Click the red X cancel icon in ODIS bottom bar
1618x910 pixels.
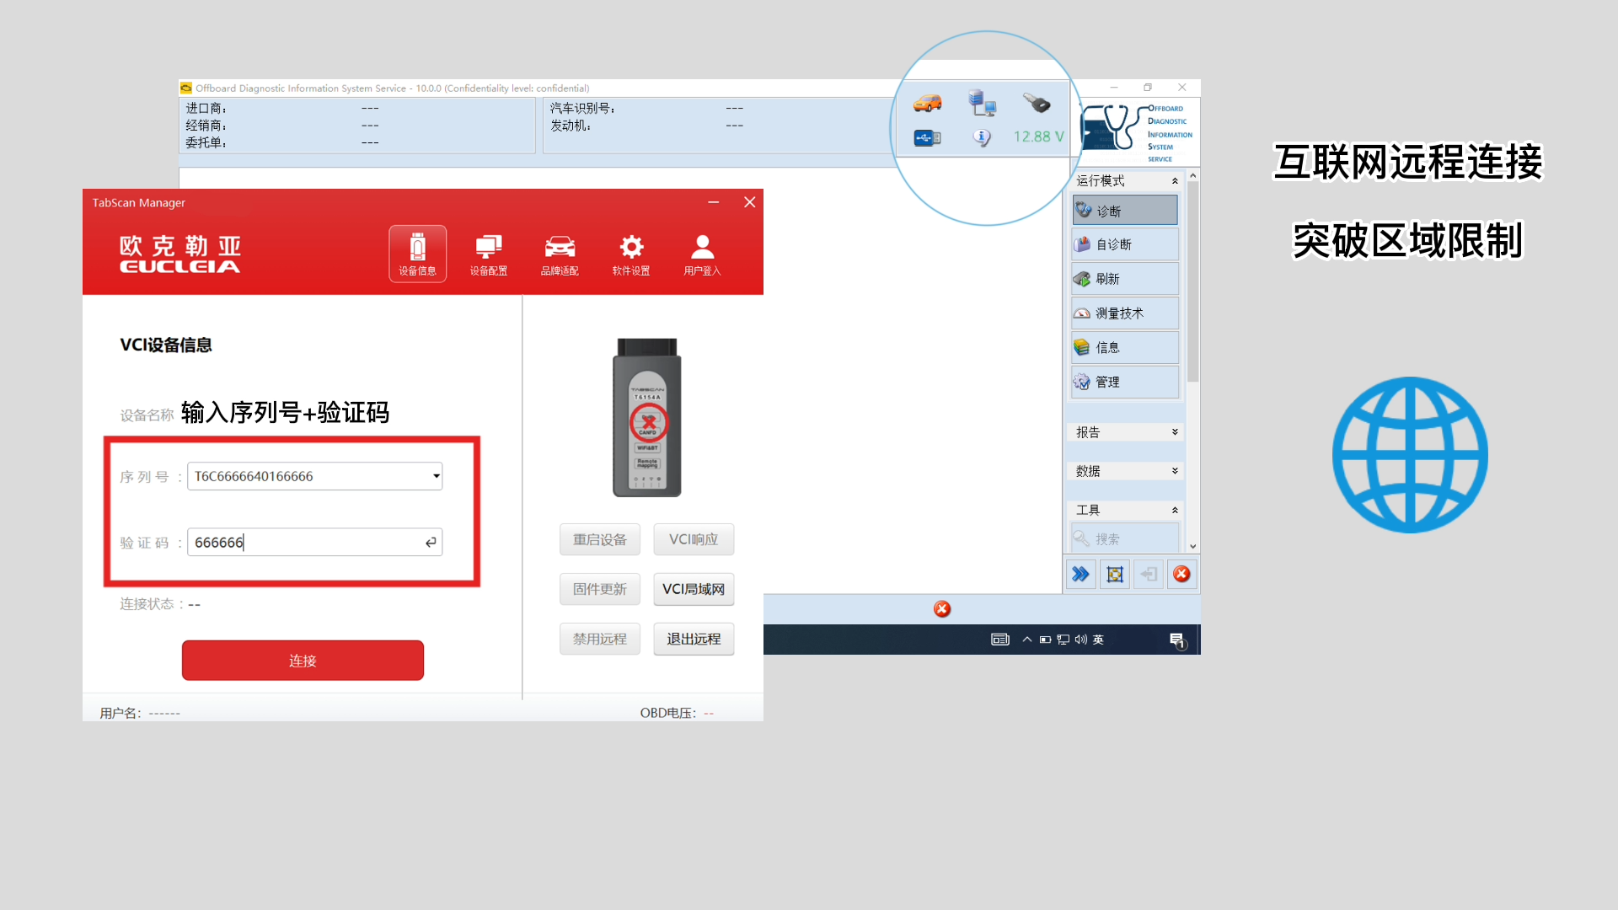1182,575
